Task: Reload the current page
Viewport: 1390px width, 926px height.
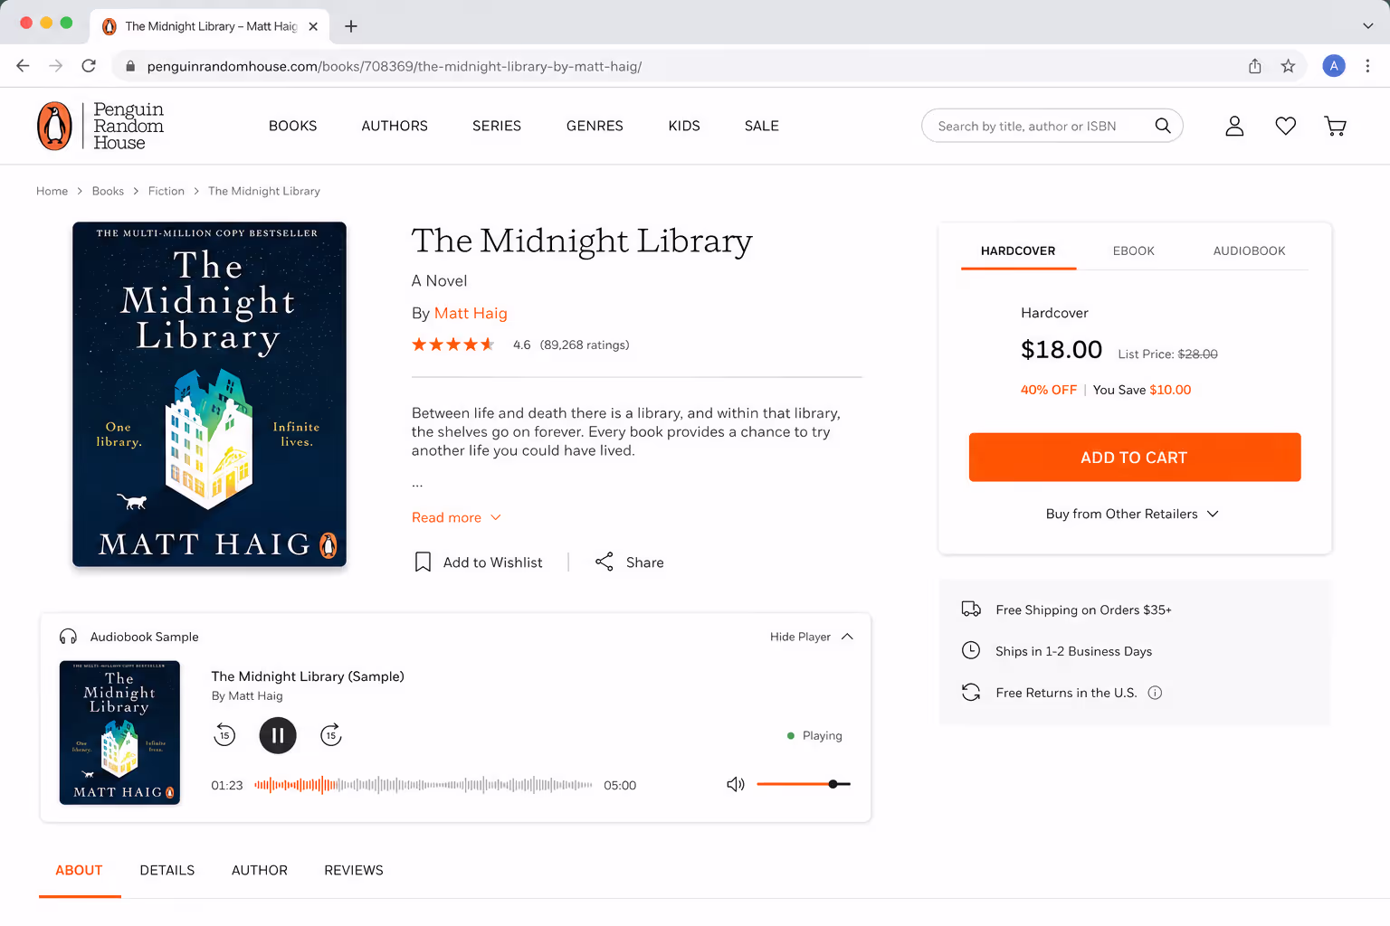Action: click(x=89, y=66)
